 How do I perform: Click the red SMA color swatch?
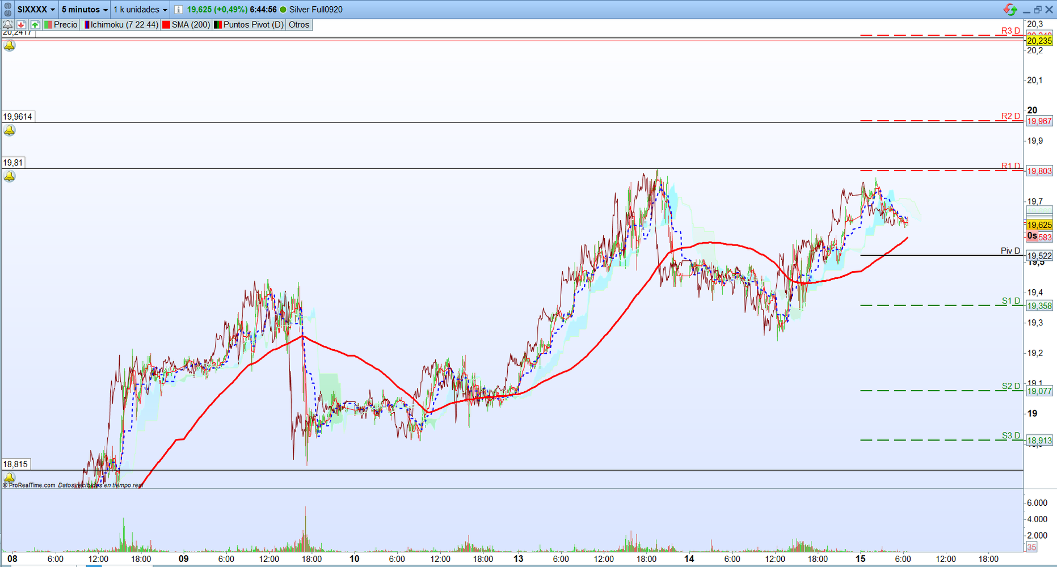[x=166, y=25]
